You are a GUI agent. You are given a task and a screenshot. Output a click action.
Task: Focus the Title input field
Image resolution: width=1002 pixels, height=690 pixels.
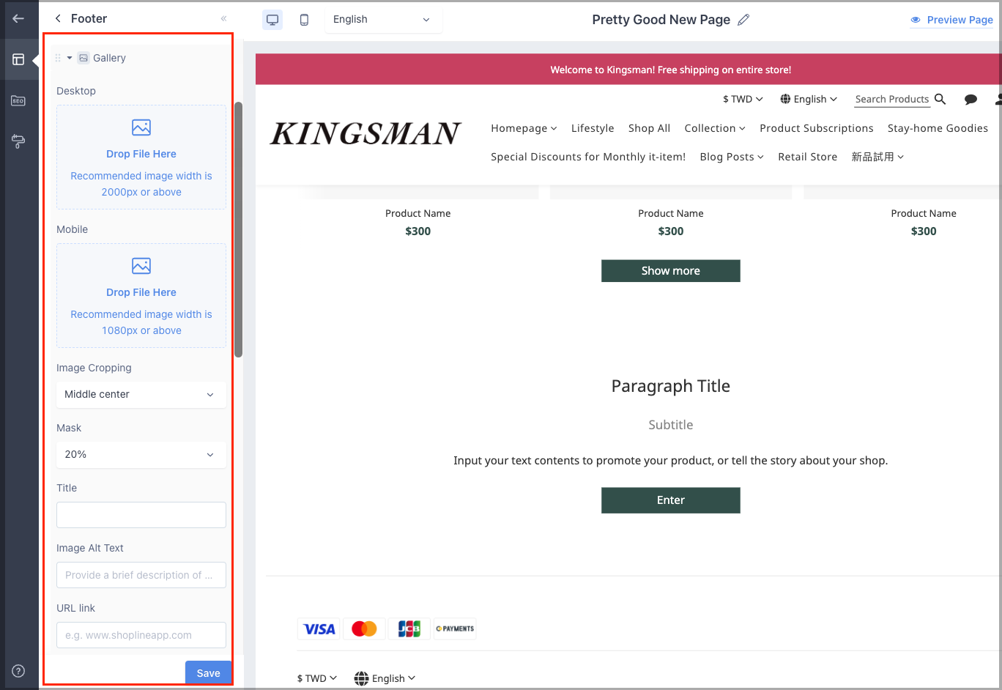pos(141,515)
